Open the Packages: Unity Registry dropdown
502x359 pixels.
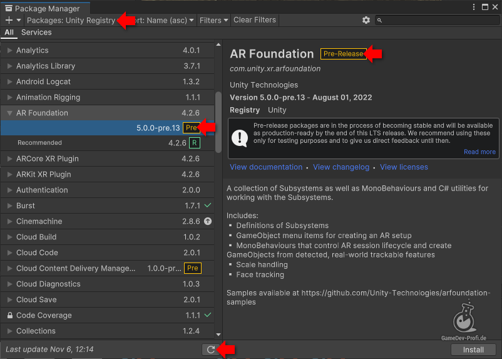71,20
